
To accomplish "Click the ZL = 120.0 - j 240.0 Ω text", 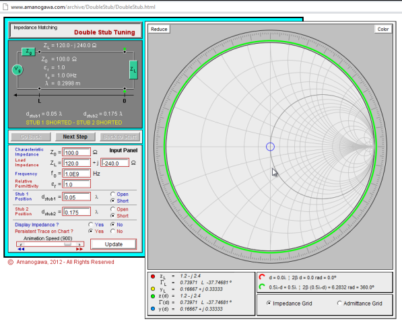I will [x=70, y=46].
